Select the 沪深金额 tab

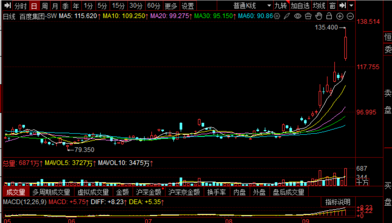pos(149,192)
